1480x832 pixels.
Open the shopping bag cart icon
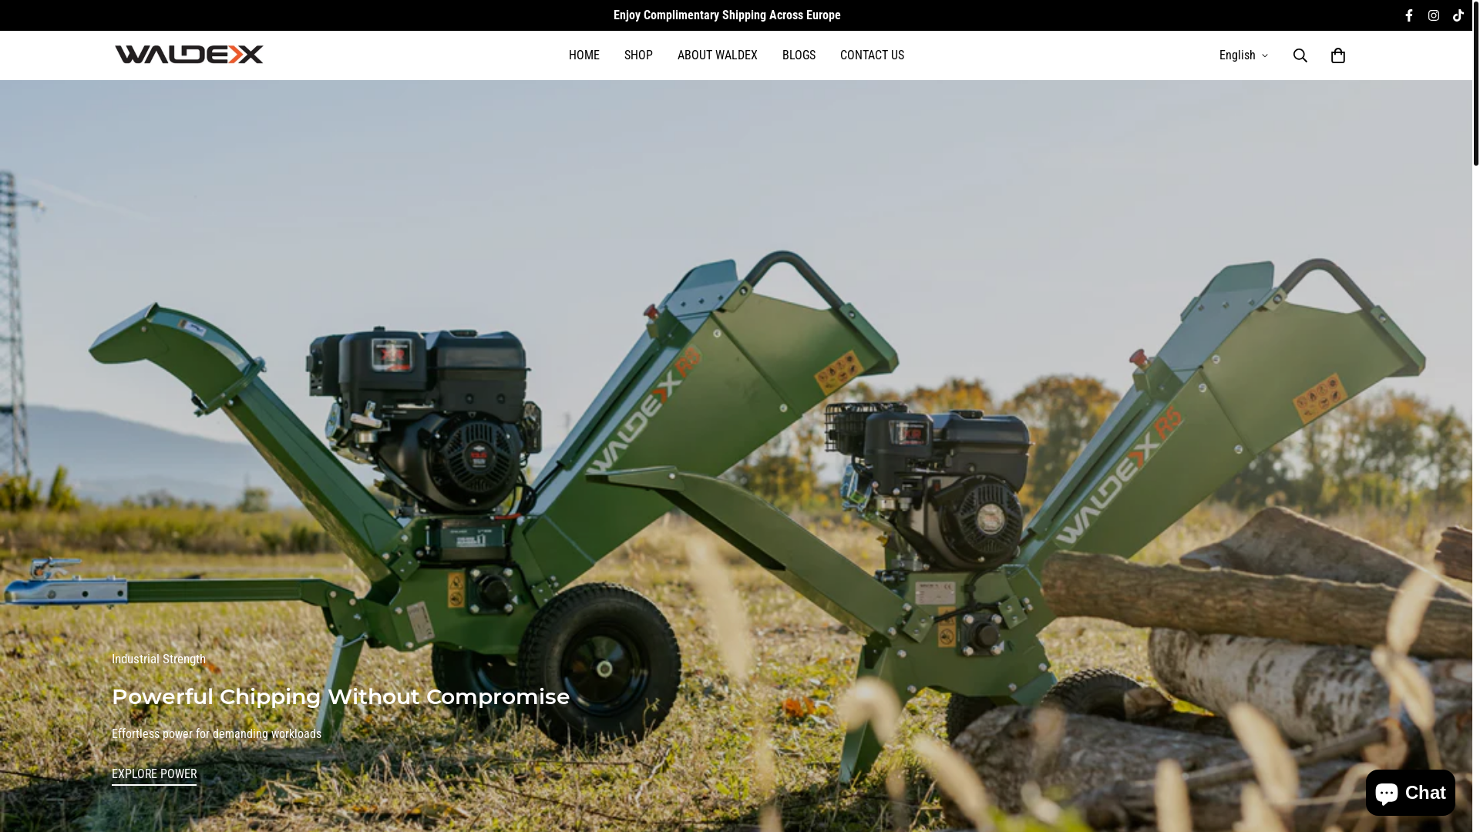(x=1338, y=55)
